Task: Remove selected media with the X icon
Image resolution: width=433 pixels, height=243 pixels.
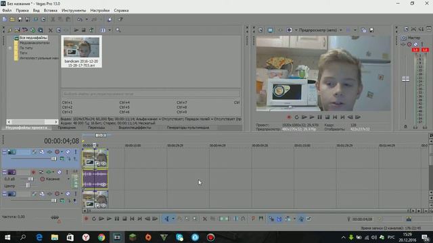Action: (x=51, y=30)
